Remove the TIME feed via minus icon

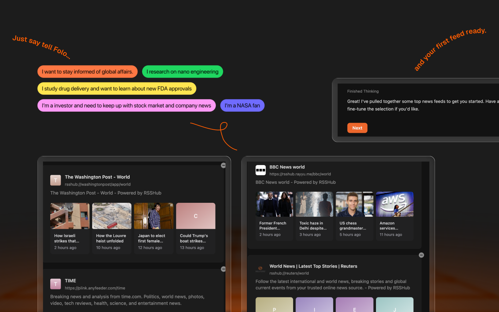point(224,269)
